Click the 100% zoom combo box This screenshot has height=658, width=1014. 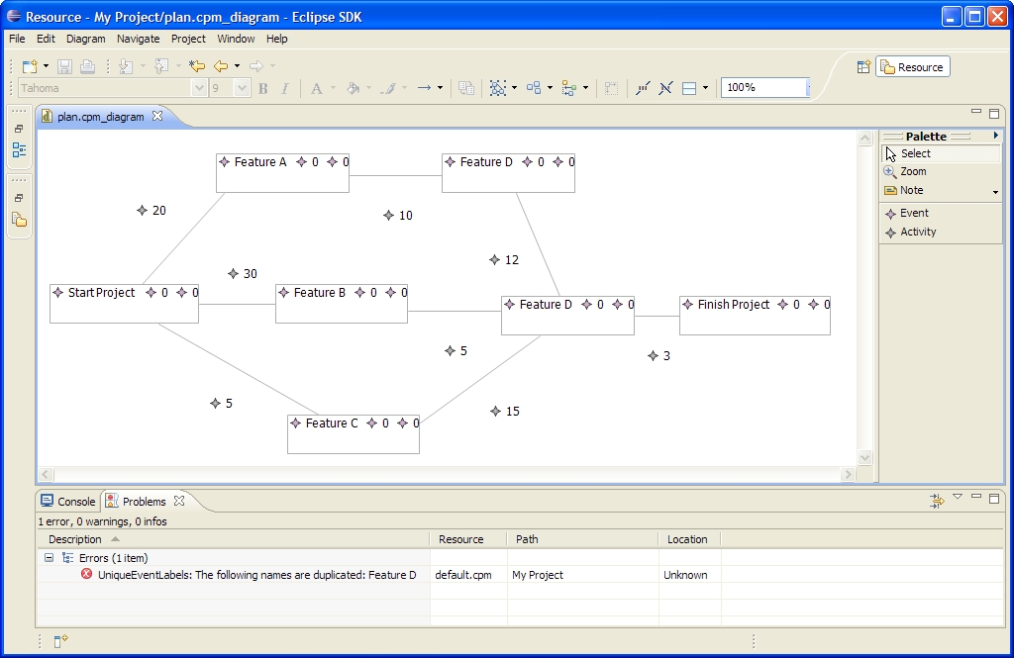(x=765, y=87)
